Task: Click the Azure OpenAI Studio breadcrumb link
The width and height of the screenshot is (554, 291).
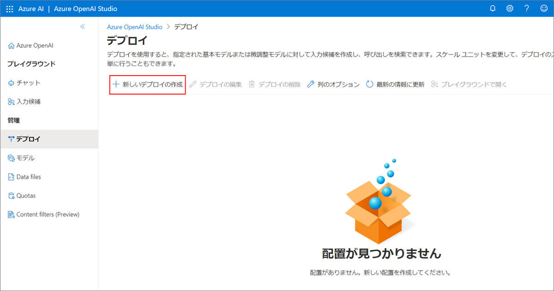Action: point(135,27)
